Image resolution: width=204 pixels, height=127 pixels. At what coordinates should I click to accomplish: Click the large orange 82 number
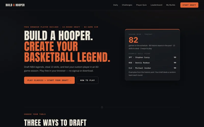[x=133, y=40]
